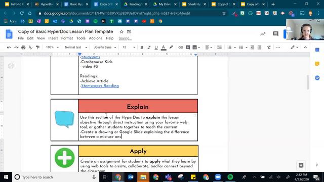Click the Undo icon in toolbar
Viewport: 324px width, 182px height.
pos(9,48)
